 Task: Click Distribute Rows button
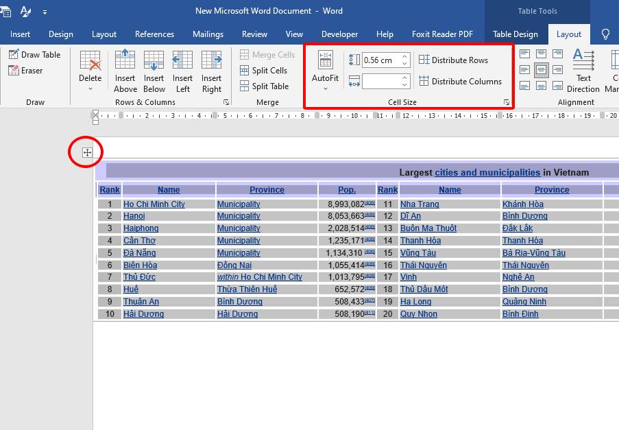tap(453, 60)
